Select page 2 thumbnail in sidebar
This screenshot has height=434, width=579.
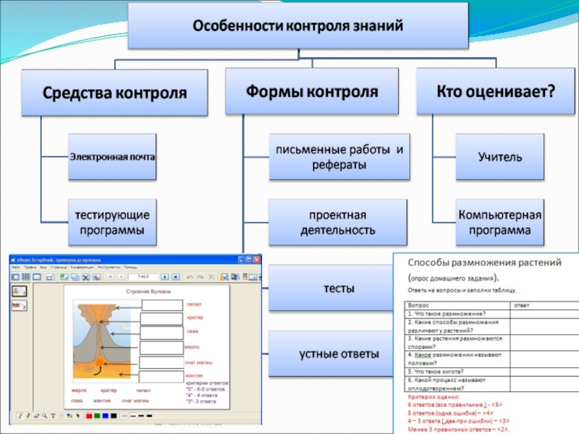click(20, 305)
